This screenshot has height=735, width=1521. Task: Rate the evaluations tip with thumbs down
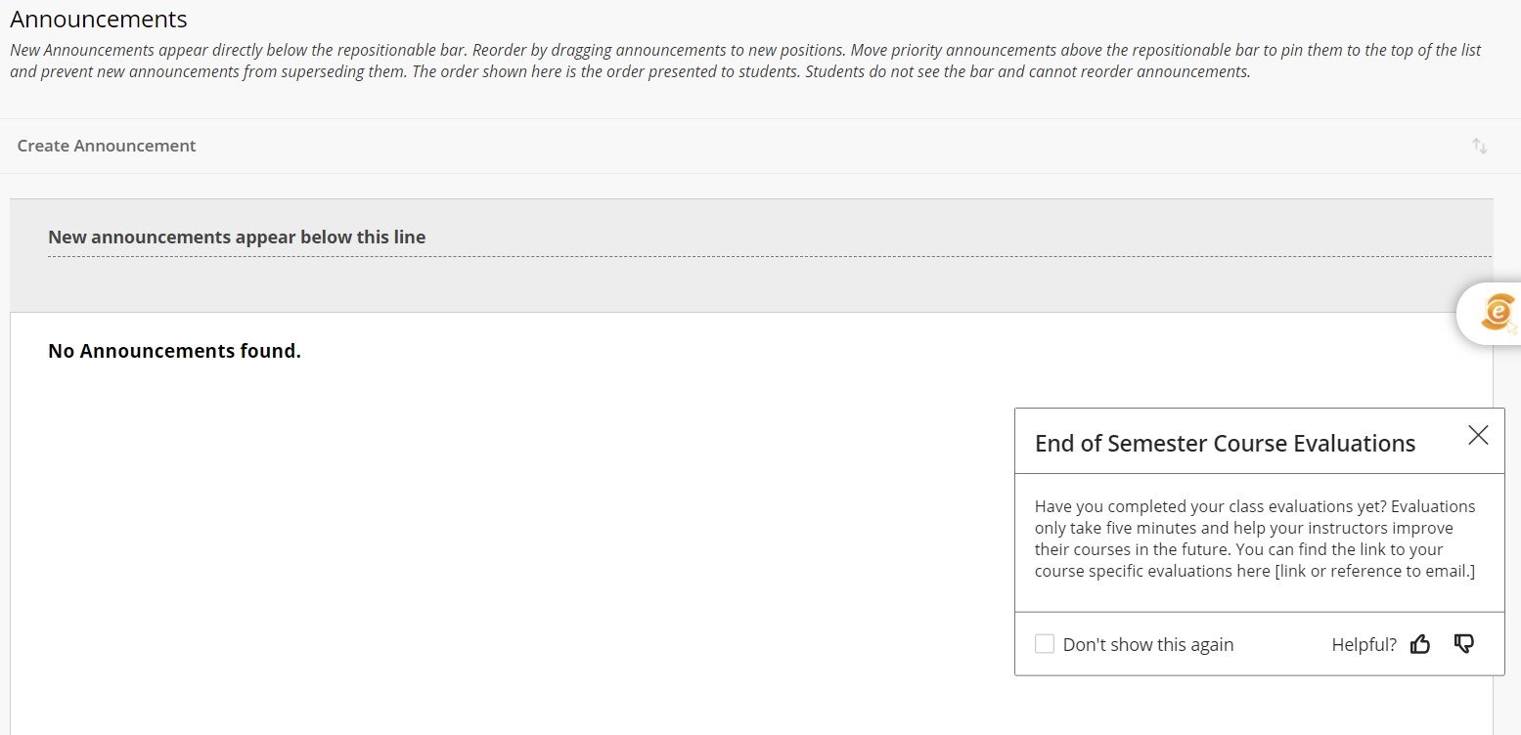pyautogui.click(x=1463, y=643)
